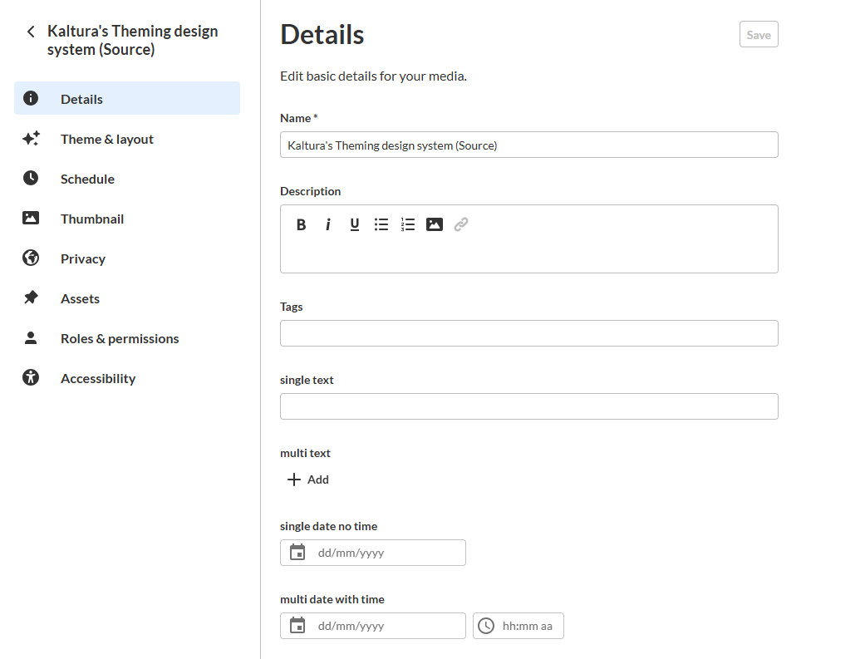Click the Theme & layout sparkle icon
The height and width of the screenshot is (659, 865).
point(31,139)
